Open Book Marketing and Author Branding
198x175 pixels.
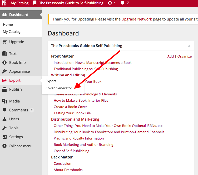click(83, 145)
